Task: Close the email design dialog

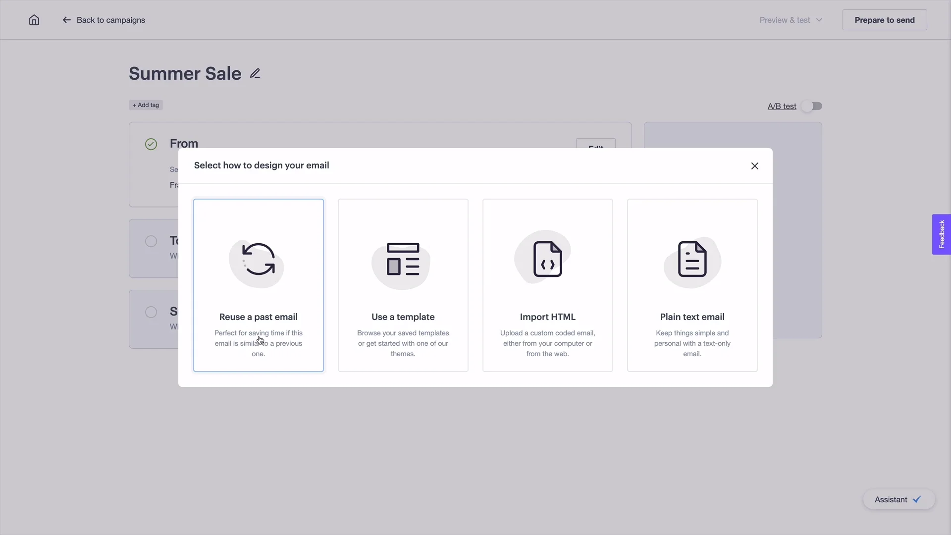Action: (x=754, y=166)
